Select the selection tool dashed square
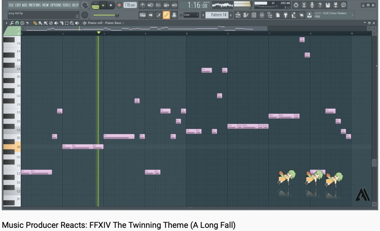Screen dimensions: 380x231 tap(66, 23)
